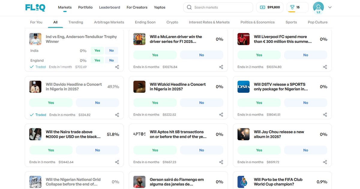Open the For Creators page
360x189 pixels.
137,7
